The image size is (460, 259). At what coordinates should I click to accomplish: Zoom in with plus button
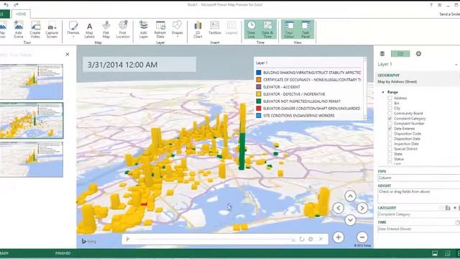click(x=339, y=237)
